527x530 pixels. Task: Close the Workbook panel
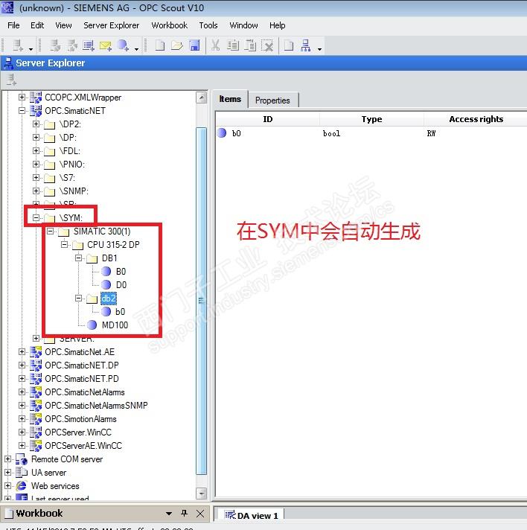[x=200, y=514]
